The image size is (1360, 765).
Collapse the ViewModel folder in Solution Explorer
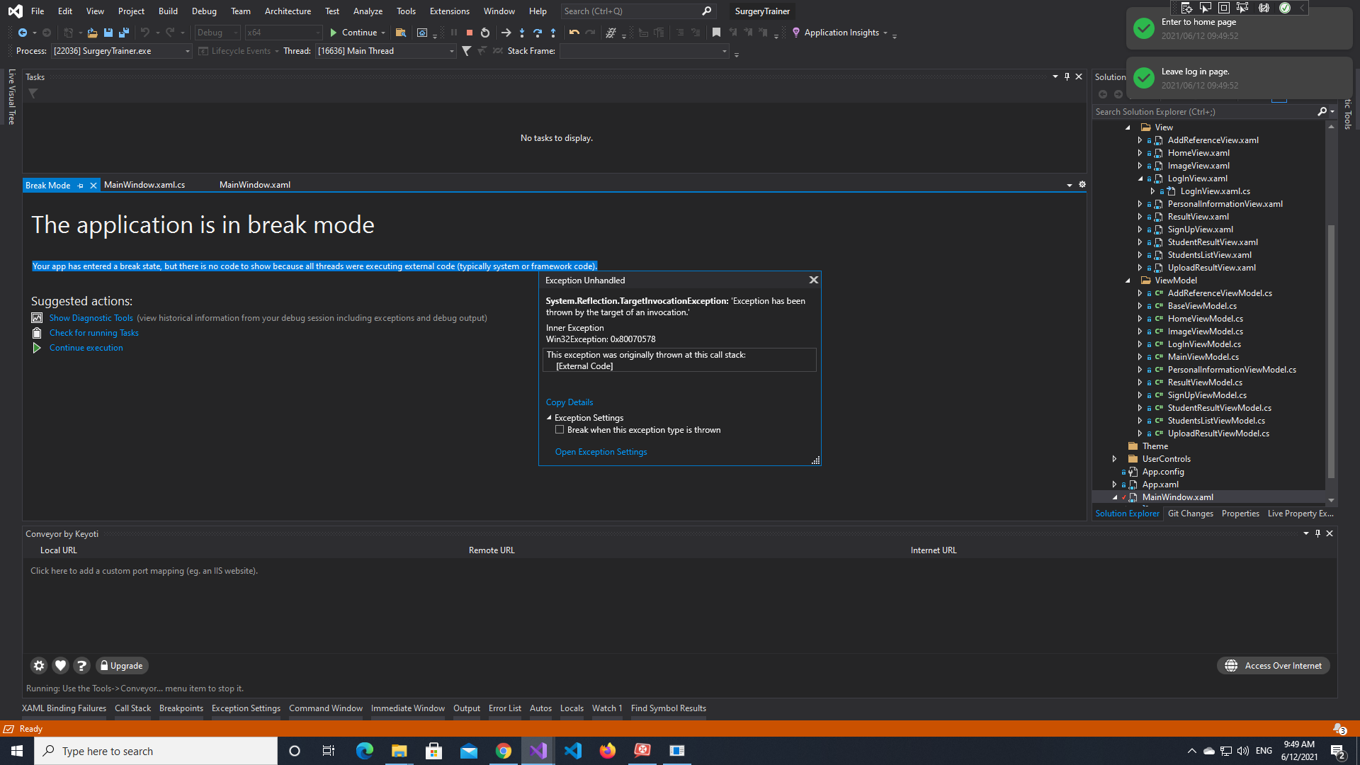(1128, 280)
